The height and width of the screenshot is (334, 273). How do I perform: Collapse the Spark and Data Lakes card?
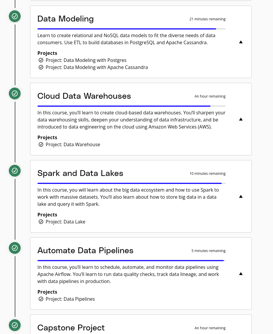[x=241, y=196]
